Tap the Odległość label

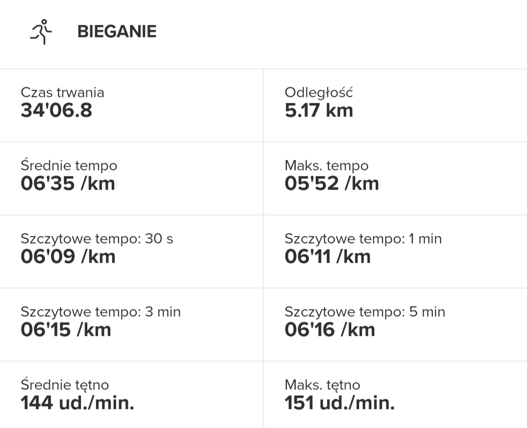pyautogui.click(x=319, y=92)
